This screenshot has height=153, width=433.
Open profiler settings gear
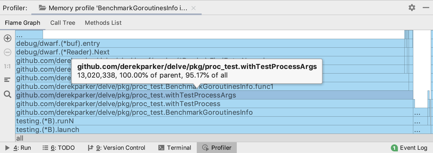(412, 8)
